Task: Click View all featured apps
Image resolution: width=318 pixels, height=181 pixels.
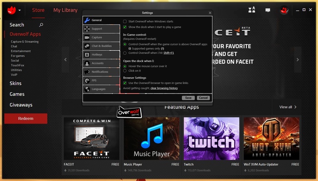Action: coord(288,107)
